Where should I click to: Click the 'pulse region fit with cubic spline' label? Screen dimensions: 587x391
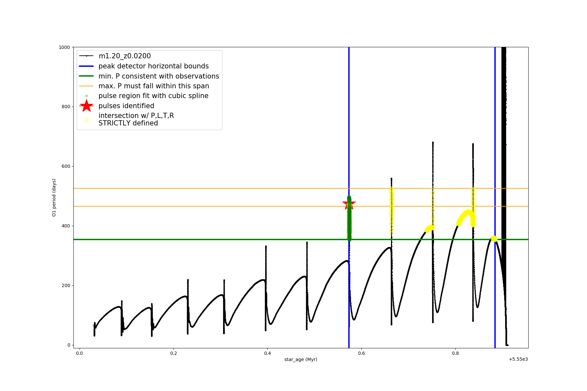click(x=153, y=96)
